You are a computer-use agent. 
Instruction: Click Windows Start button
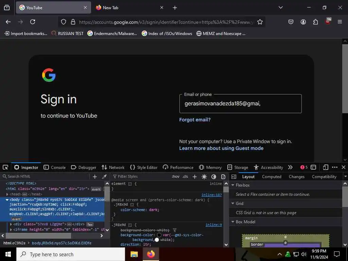coord(8,254)
